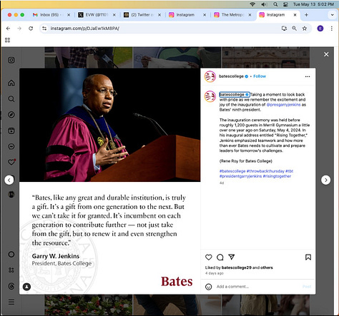This screenshot has width=339, height=316.
Task: Save post with bookmark icon
Action: tap(308, 257)
